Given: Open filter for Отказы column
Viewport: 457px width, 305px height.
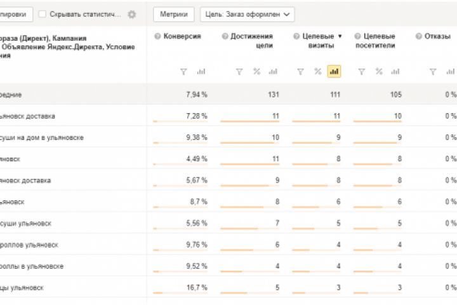Looking at the screenshot, I should [x=434, y=72].
